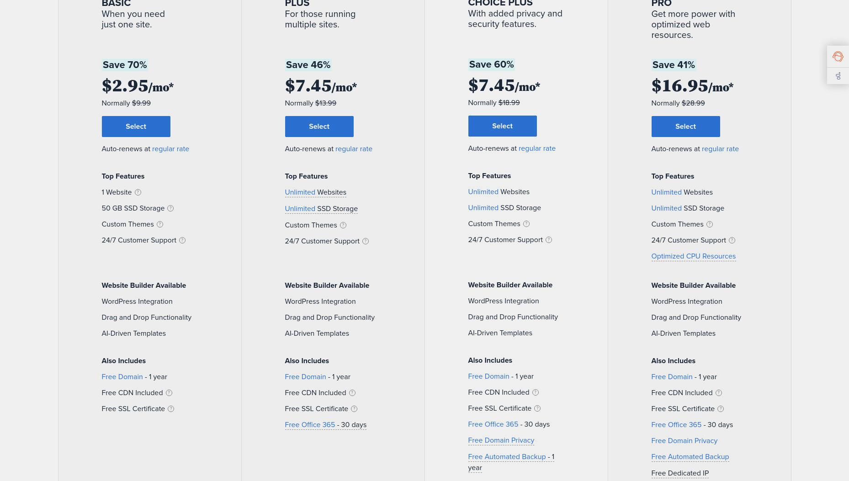Click the Normally $28.99 text
The image size is (849, 481).
coord(678,103)
